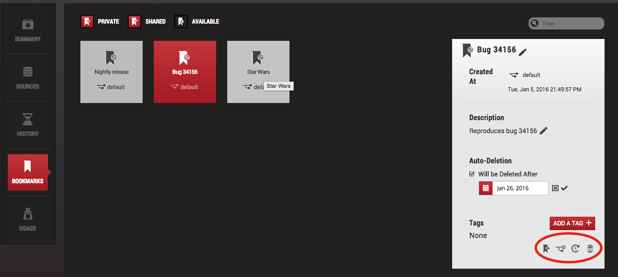Go to the Sources sidebar tab
Image resolution: width=618 pixels, height=277 pixels.
pyautogui.click(x=28, y=78)
